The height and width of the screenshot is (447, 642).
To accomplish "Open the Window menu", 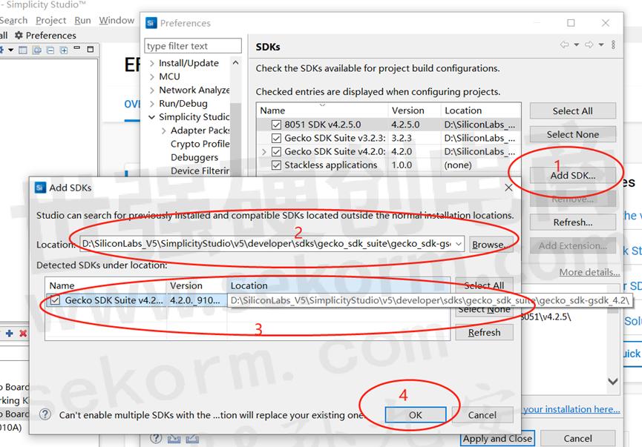I will tap(117, 20).
